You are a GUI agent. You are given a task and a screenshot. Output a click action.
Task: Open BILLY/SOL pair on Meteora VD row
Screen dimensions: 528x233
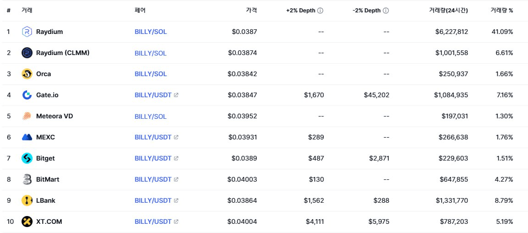[x=150, y=116]
